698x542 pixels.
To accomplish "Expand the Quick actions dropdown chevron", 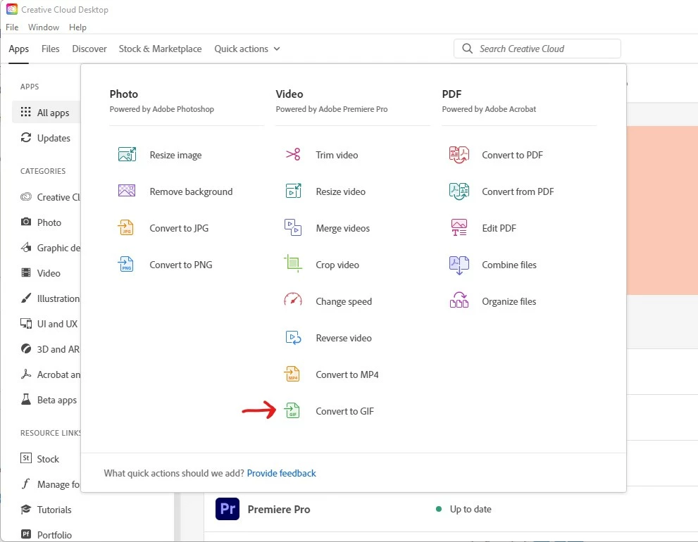I will 276,49.
